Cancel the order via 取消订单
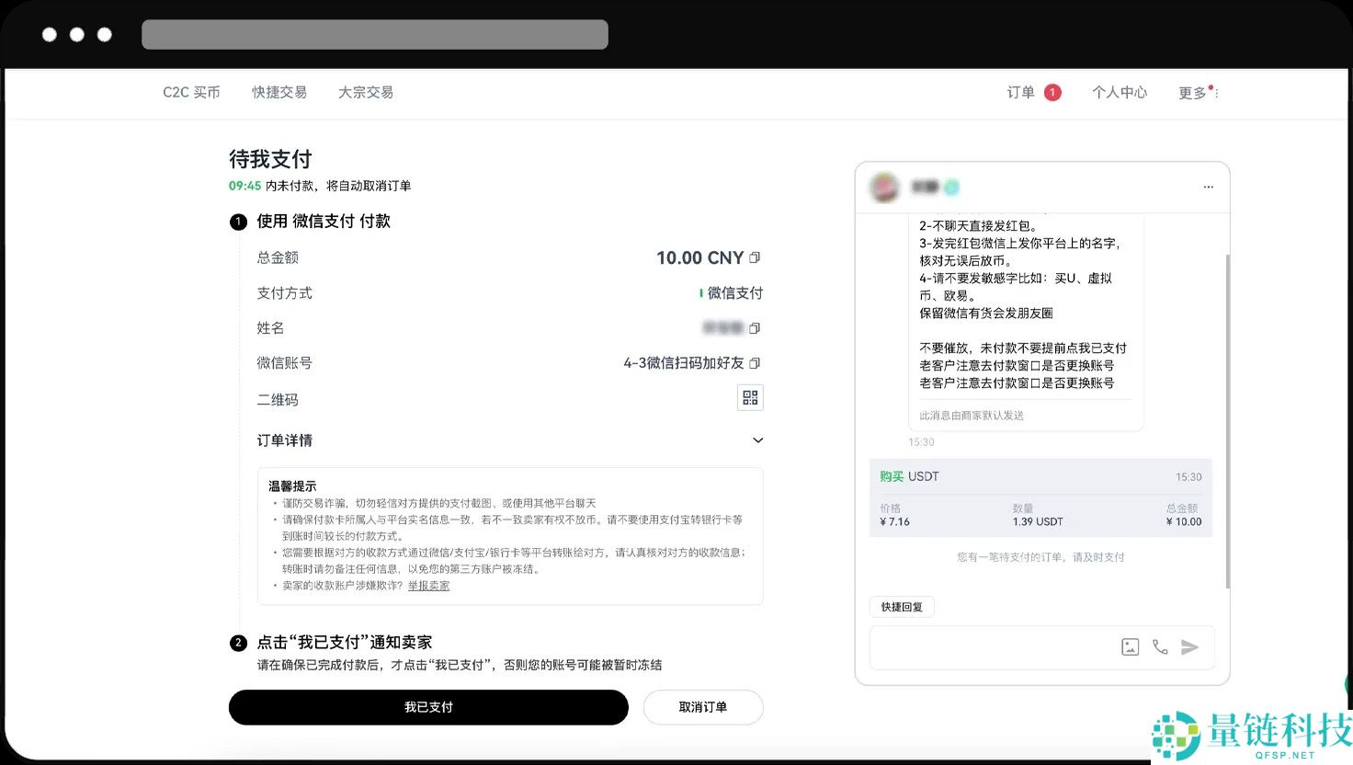1353x765 pixels. [x=703, y=707]
